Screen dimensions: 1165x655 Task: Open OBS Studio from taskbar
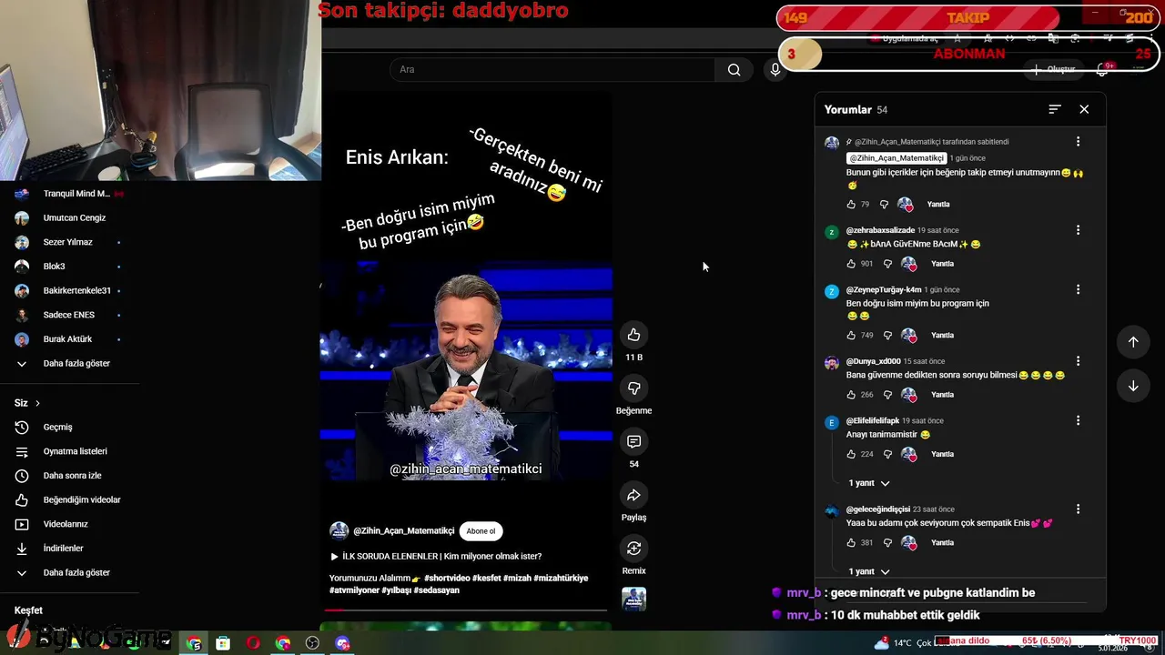312,643
